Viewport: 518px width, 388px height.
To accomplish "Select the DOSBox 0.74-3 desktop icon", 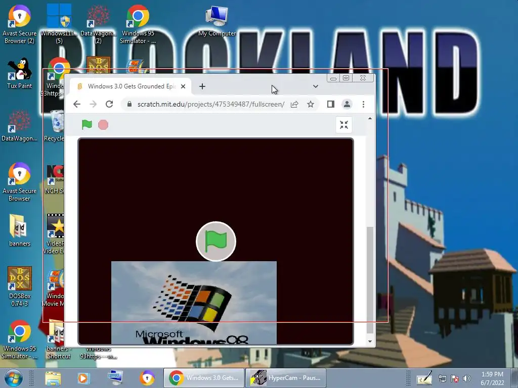I will pos(20,287).
